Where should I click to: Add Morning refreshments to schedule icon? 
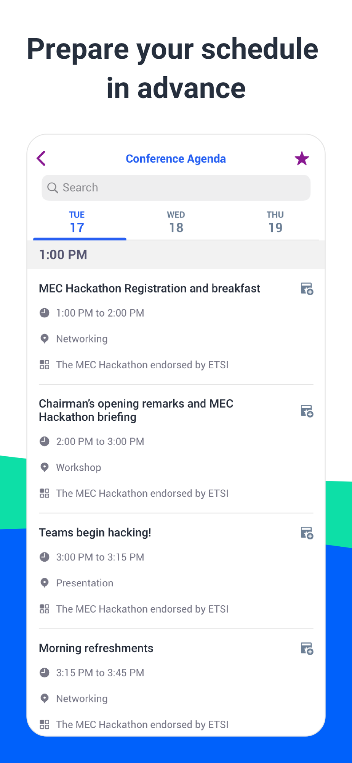(307, 648)
